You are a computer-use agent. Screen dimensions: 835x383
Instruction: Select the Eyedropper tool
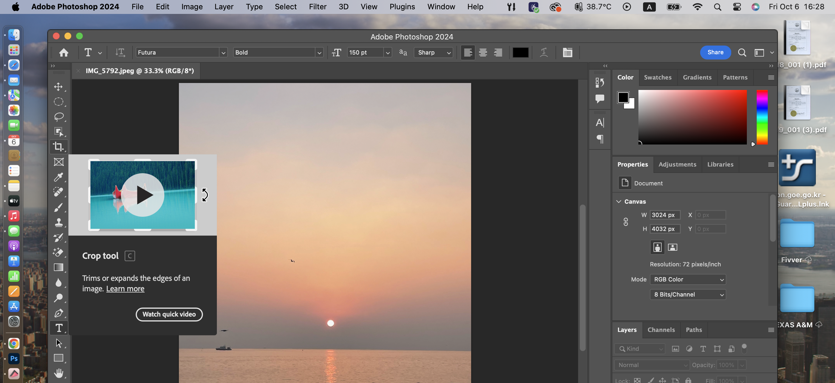[x=58, y=177]
